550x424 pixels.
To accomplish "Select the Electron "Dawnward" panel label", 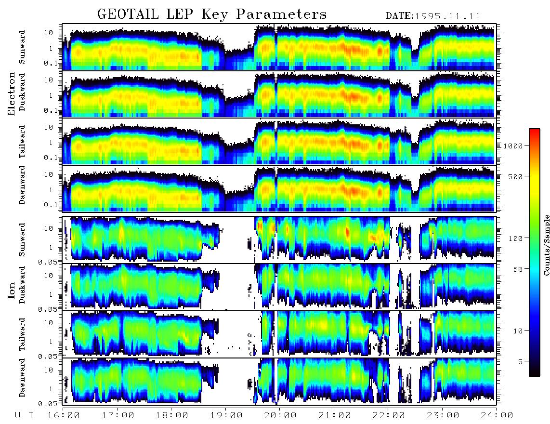I will 22,185.
